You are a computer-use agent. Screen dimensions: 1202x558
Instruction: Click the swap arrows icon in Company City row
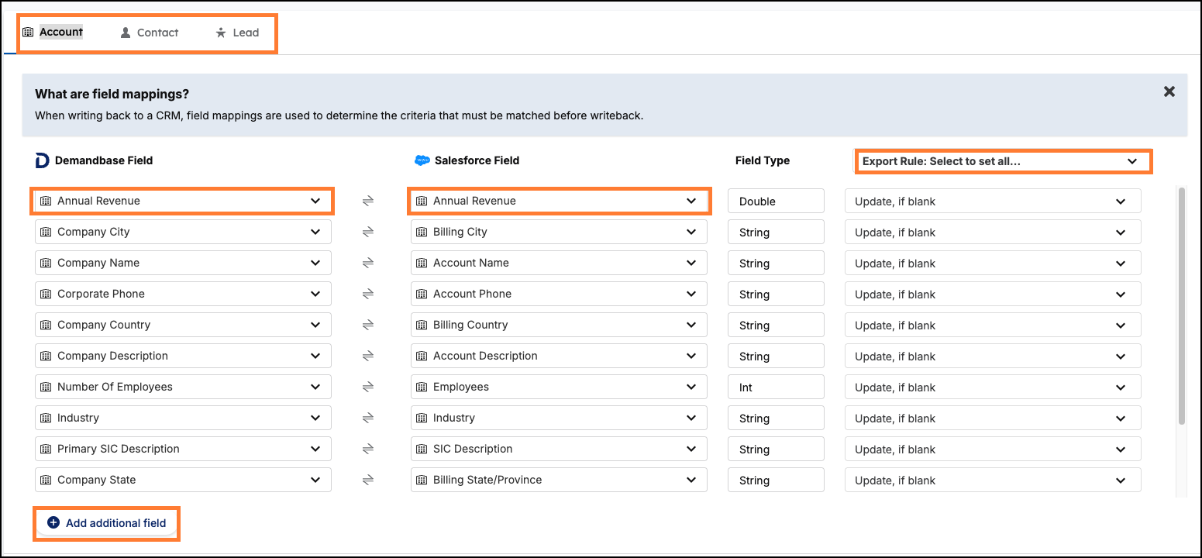coord(368,232)
